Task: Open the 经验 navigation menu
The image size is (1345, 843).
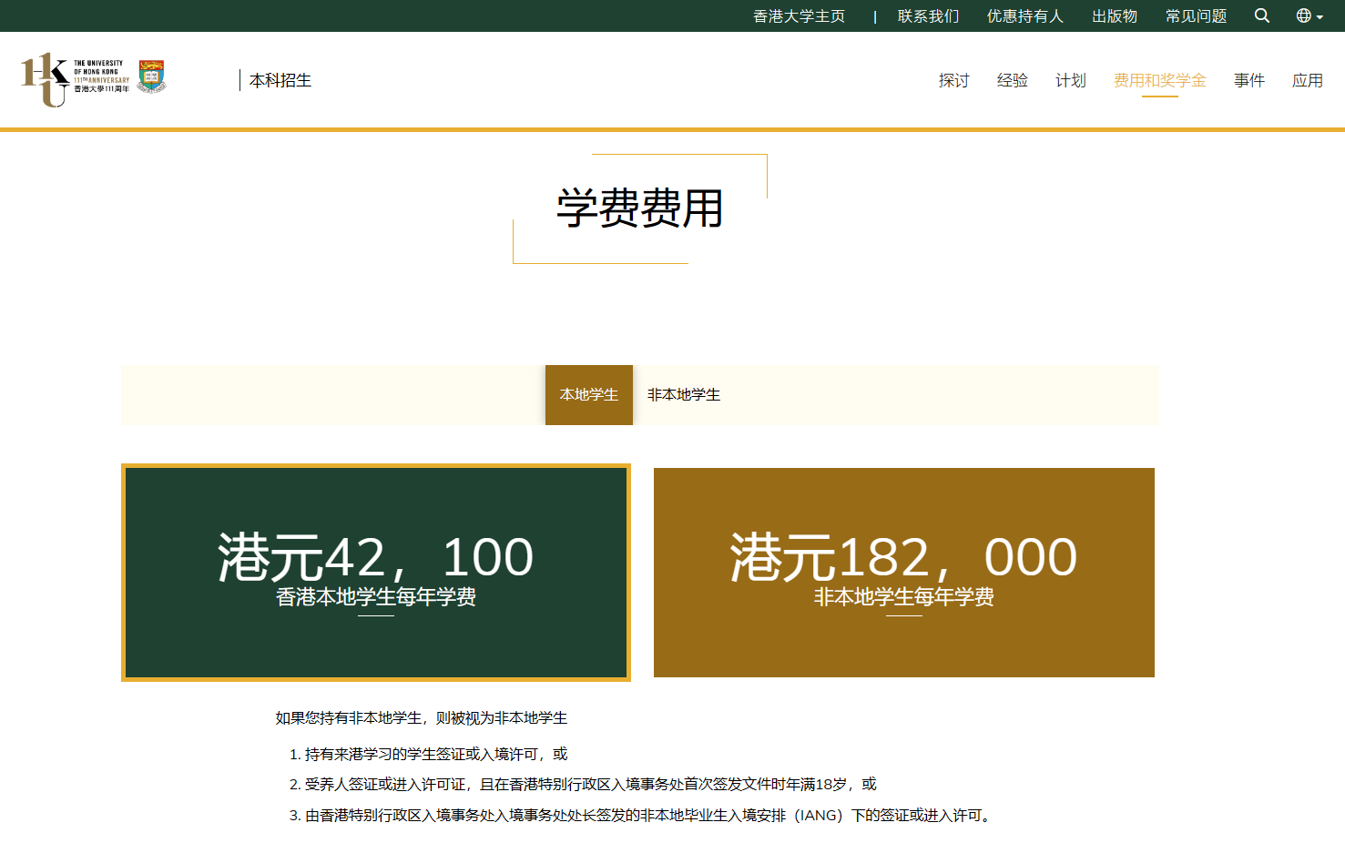Action: pyautogui.click(x=1012, y=80)
